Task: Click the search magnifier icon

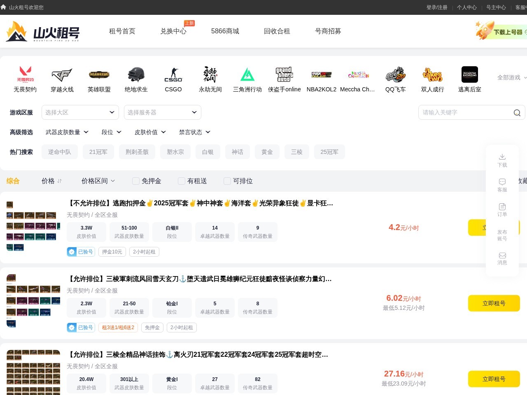Action: [x=517, y=113]
